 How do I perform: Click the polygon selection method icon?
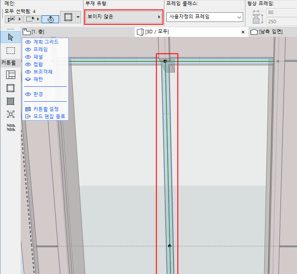point(11,19)
